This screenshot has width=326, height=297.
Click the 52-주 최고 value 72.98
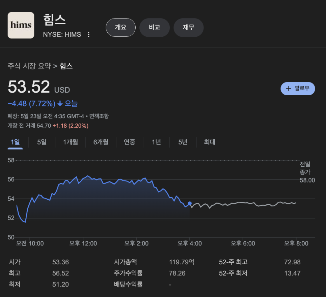(x=292, y=262)
